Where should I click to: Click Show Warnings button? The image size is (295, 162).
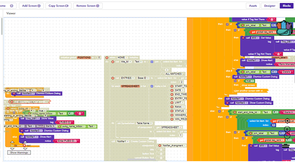click(19, 153)
